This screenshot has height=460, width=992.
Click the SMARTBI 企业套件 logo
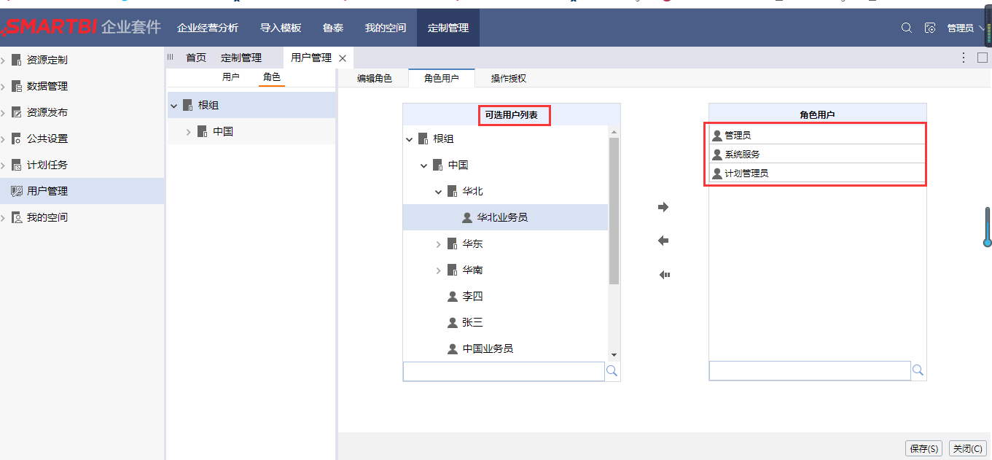(x=81, y=28)
